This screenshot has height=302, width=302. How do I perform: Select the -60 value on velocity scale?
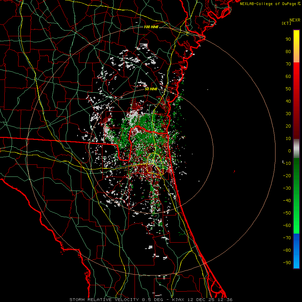[x=287, y=225]
